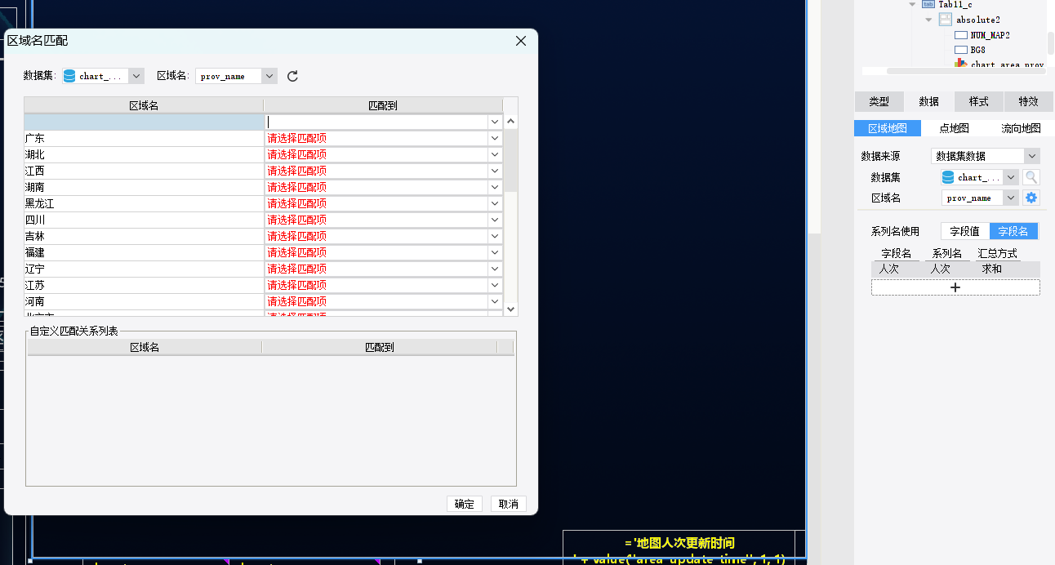Open the 数据来源 dropdown in the right panel
Screen dimensions: 1055x565
[x=1032, y=156]
